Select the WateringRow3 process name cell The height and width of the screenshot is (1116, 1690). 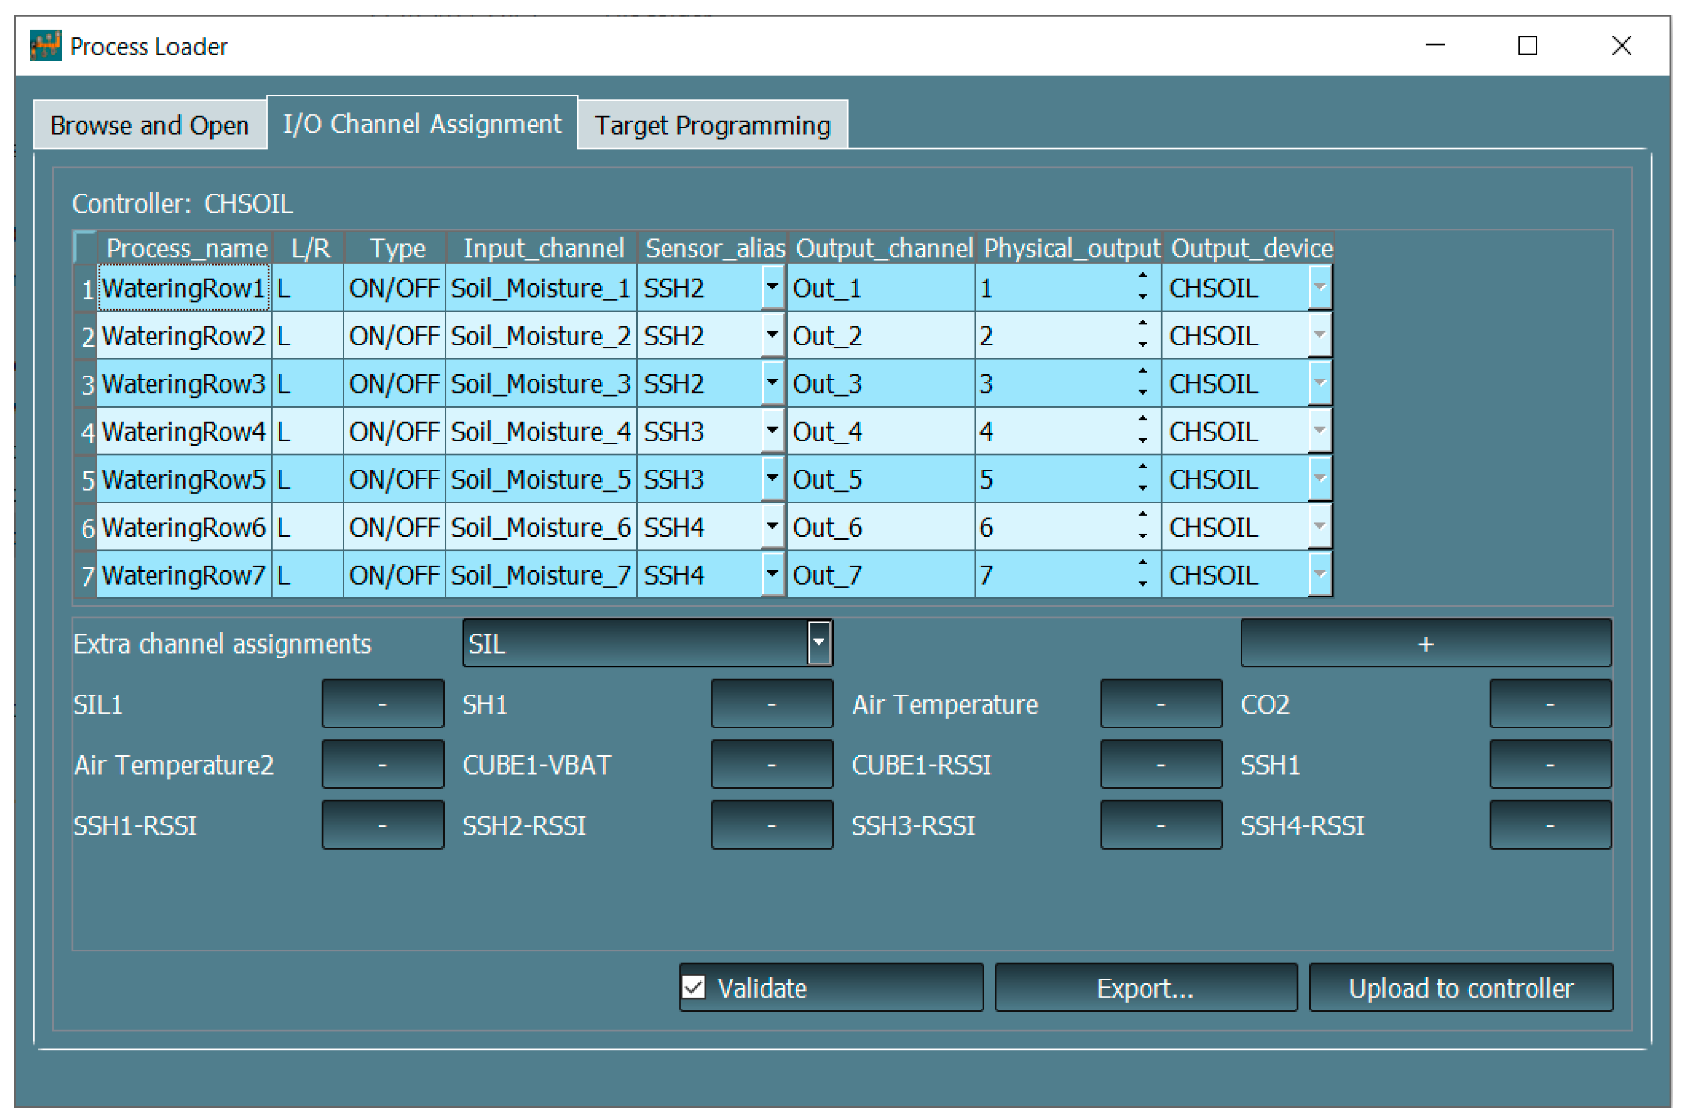(183, 383)
